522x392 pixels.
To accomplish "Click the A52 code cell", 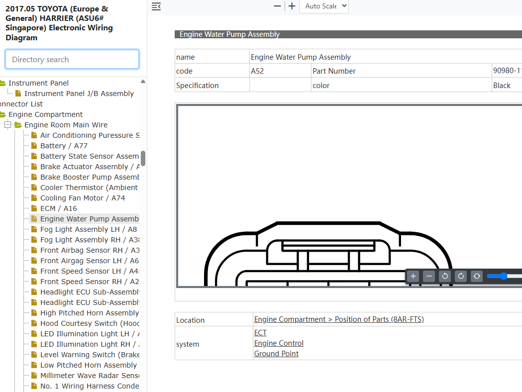I will pyautogui.click(x=280, y=71).
